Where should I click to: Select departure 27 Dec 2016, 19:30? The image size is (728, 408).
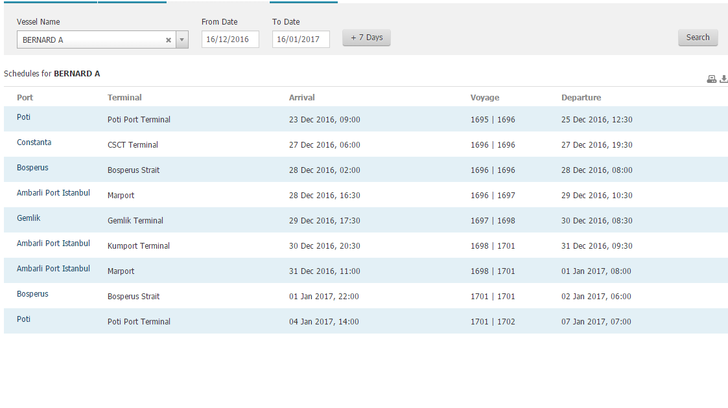click(596, 144)
